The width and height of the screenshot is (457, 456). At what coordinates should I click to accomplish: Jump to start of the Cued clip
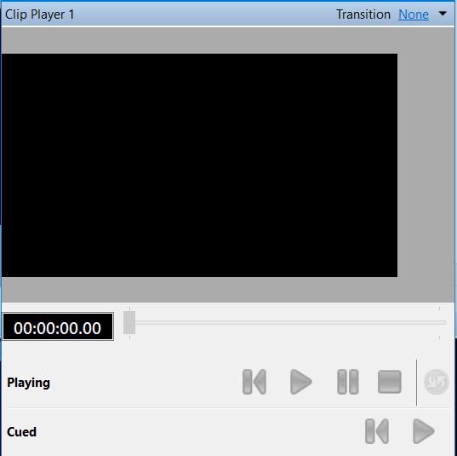coord(376,431)
